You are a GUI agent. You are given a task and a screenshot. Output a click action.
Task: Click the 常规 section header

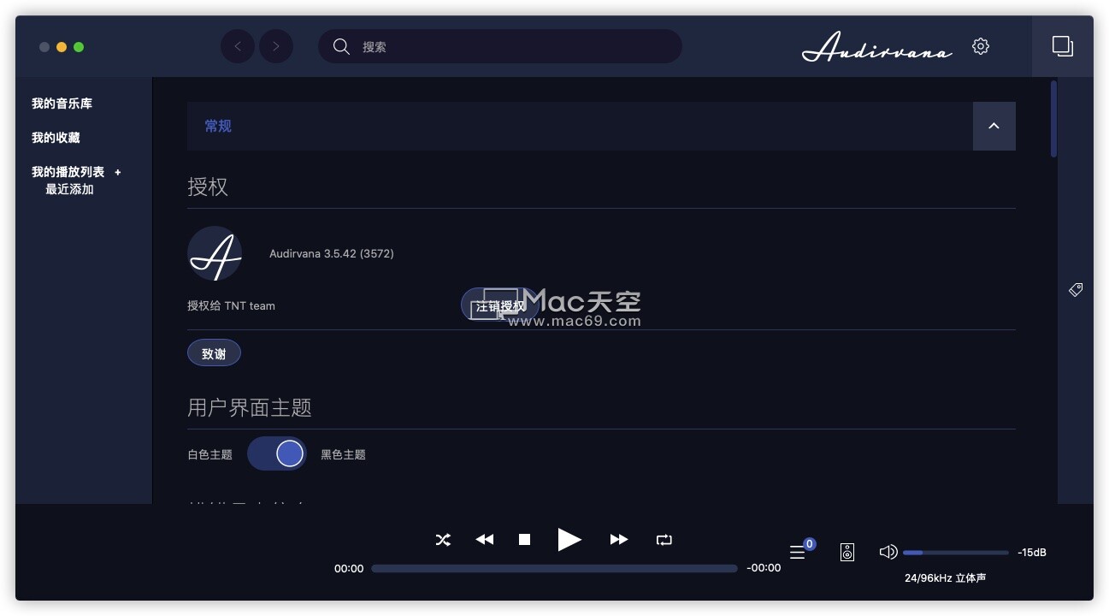(x=601, y=126)
